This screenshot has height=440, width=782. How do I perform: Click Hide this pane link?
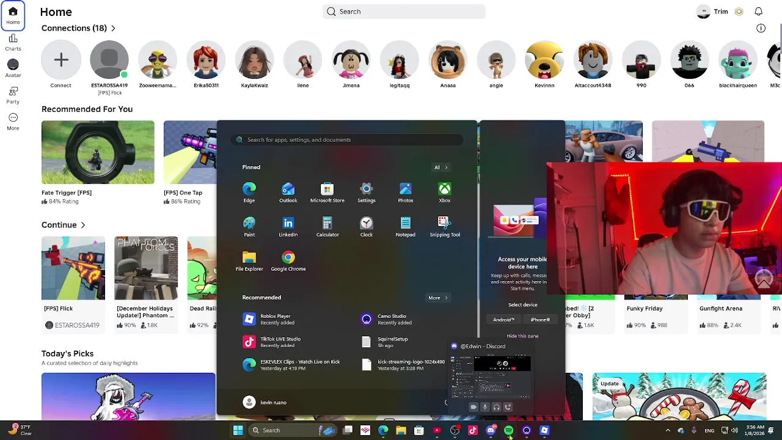click(x=522, y=336)
